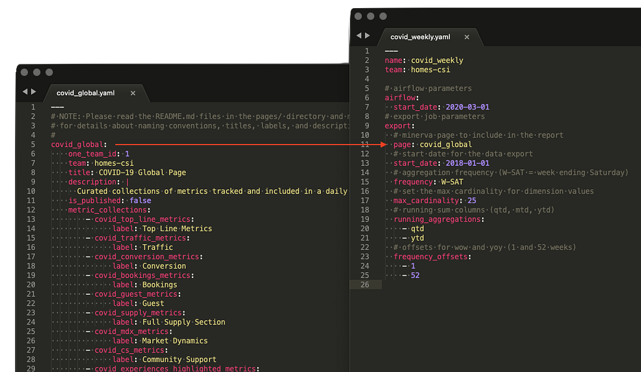Screen dimensions: 641x372
Task: Click line number 5 in covid_global gutter
Action: 33,145
